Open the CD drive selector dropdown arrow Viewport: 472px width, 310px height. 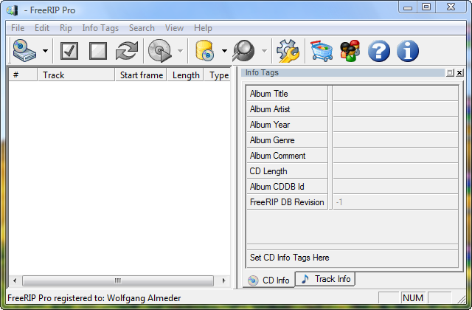pyautogui.click(x=45, y=51)
